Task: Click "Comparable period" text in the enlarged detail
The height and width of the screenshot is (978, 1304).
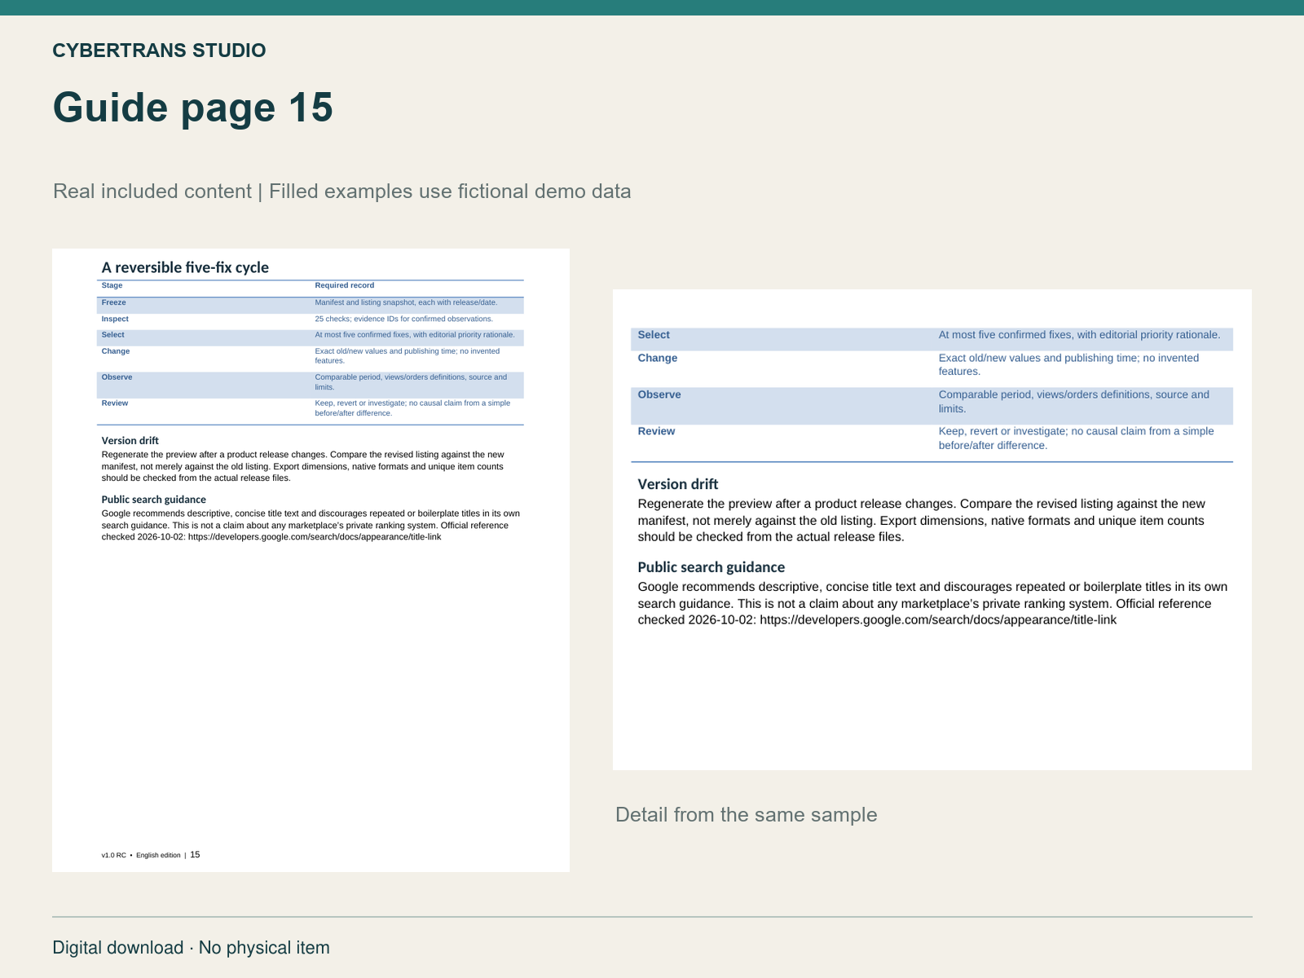Action: click(1074, 401)
